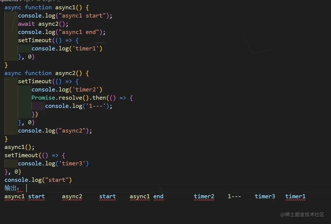Click the "async1 end" output text
This screenshot has height=224, width=331.
pos(147,196)
